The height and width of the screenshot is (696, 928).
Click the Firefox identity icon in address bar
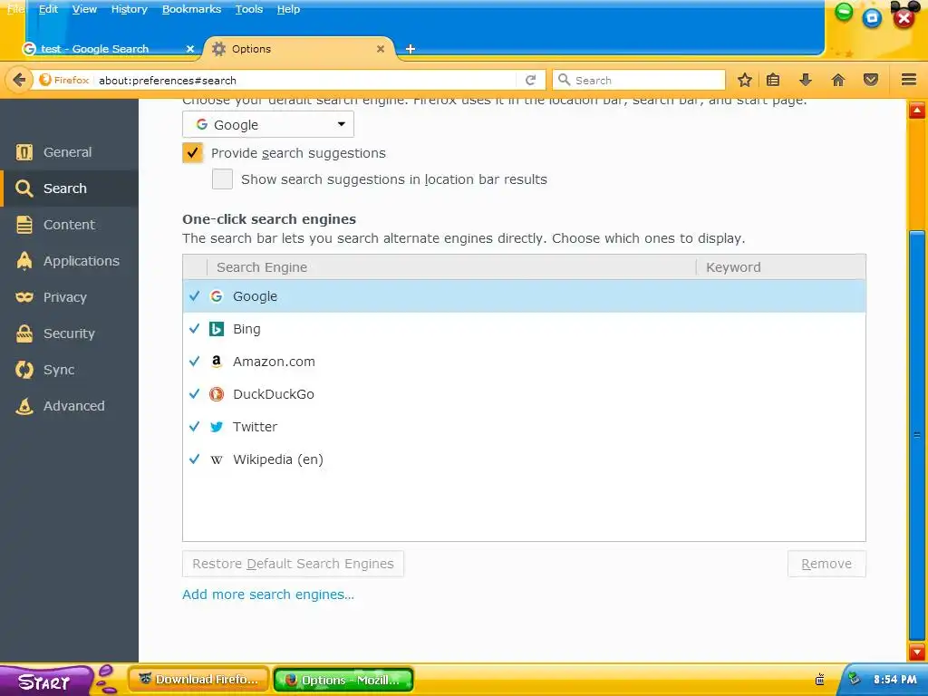click(45, 80)
